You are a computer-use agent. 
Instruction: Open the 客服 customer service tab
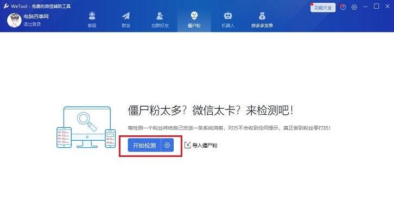coord(92,20)
